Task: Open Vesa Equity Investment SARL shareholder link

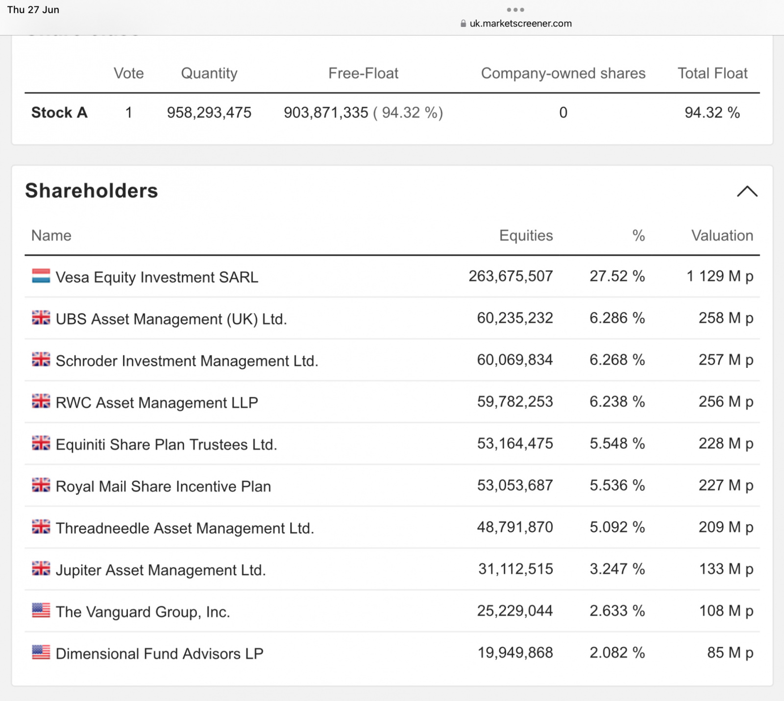Action: click(157, 277)
